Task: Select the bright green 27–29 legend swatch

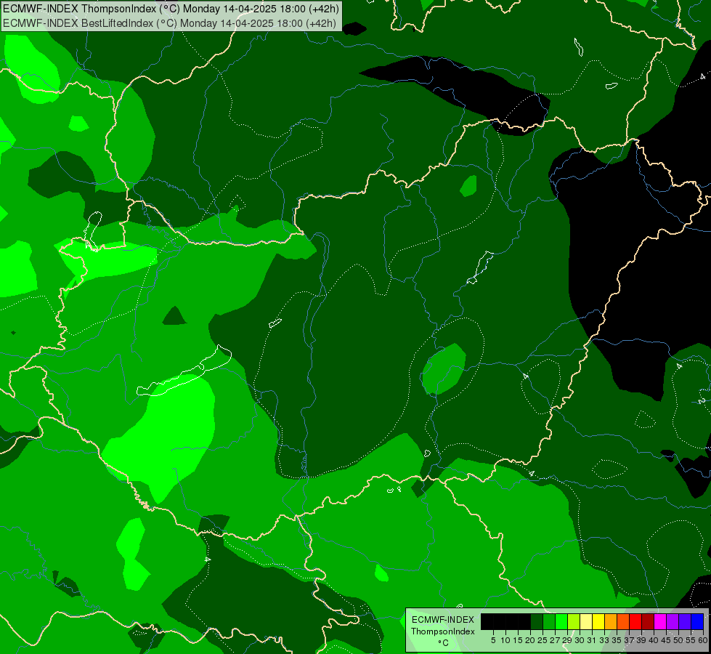Action: pyautogui.click(x=562, y=621)
